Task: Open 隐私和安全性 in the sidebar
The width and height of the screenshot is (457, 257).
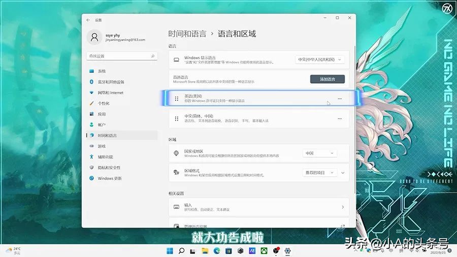Action: coord(122,168)
